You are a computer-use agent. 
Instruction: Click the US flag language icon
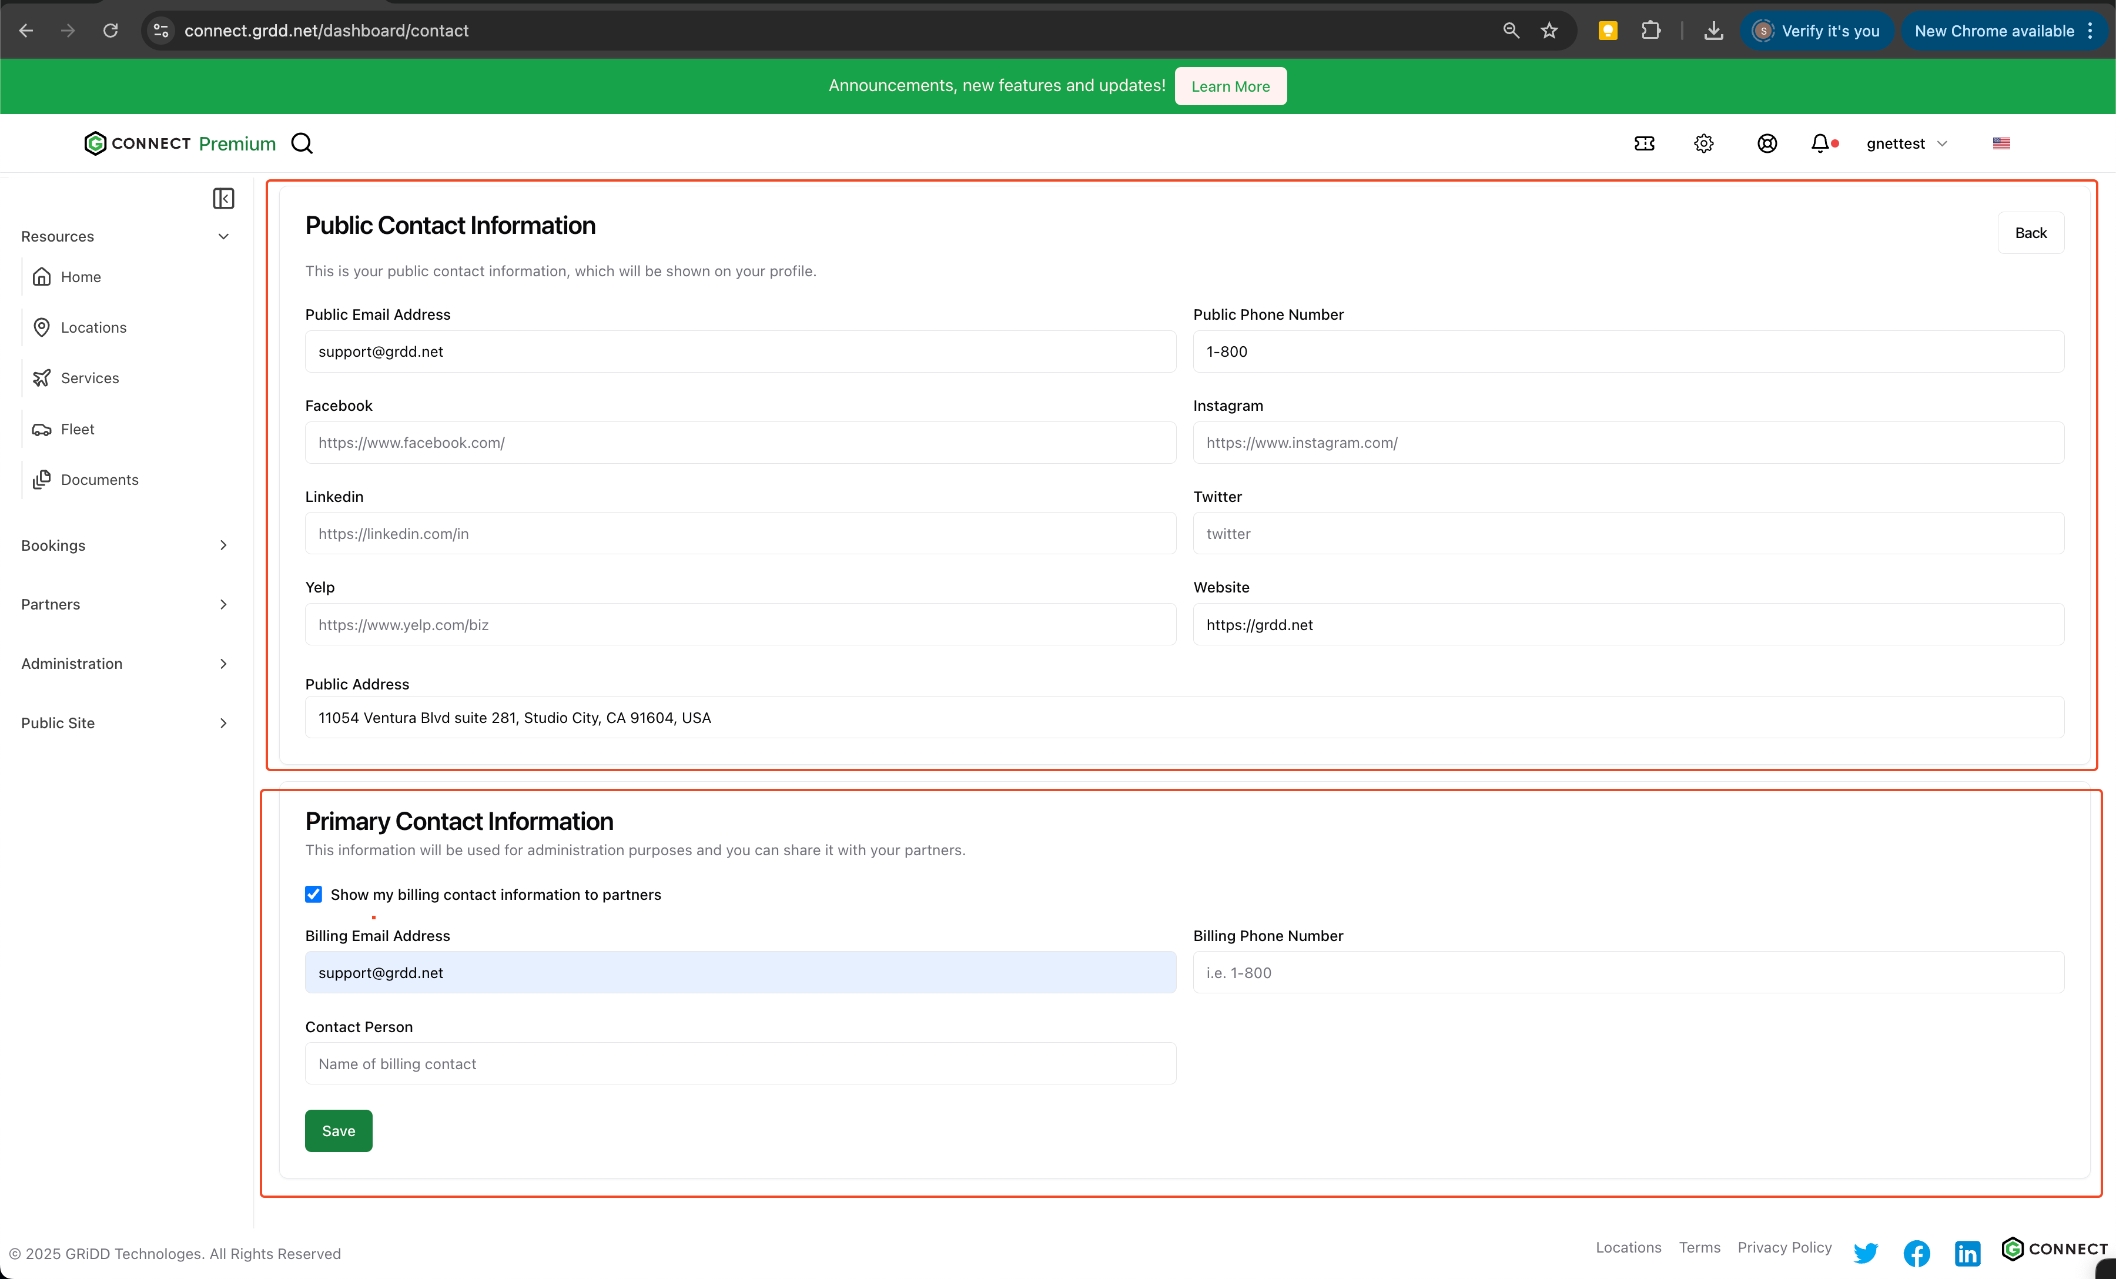(2001, 143)
